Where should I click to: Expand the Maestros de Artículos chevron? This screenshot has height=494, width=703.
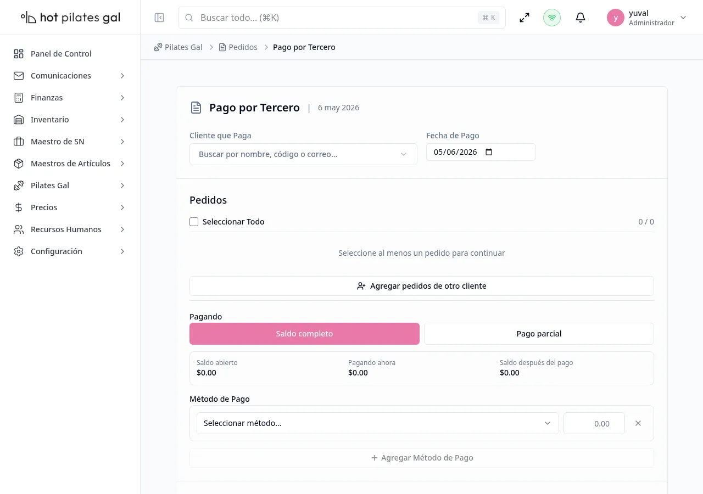click(122, 164)
